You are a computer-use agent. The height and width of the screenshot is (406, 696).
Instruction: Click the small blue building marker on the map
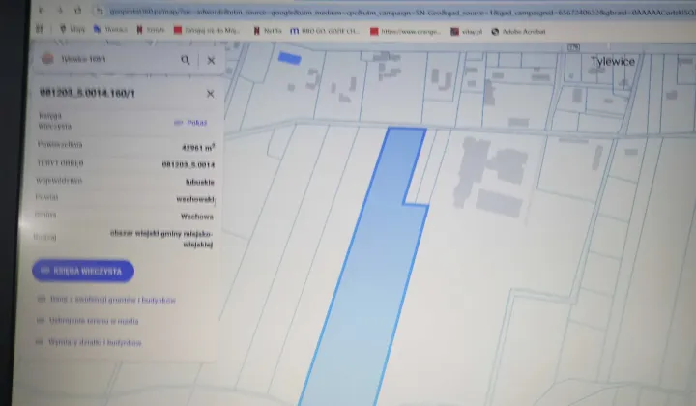289,58
